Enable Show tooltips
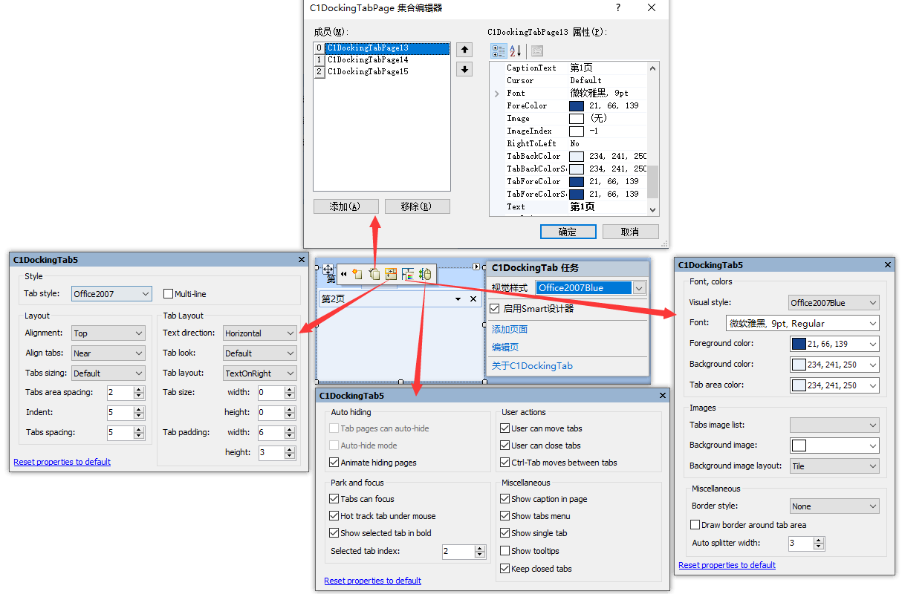Screen dimensions: 902x594 click(x=504, y=551)
